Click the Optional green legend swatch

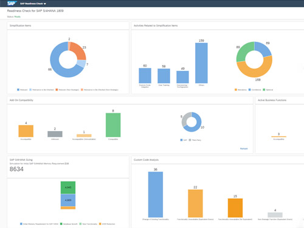[264, 90]
